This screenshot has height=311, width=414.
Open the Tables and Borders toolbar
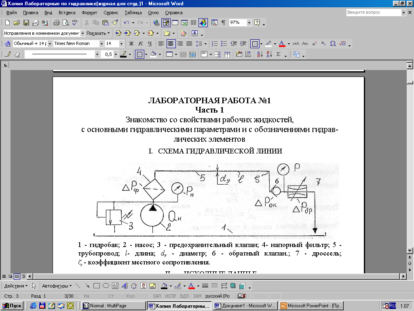click(x=166, y=23)
